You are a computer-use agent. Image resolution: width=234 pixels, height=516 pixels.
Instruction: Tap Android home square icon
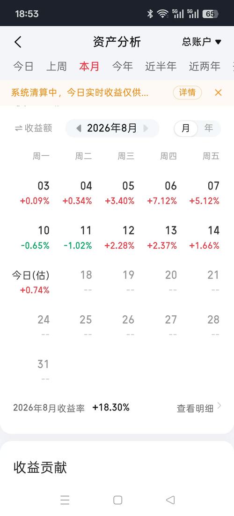[117, 500]
